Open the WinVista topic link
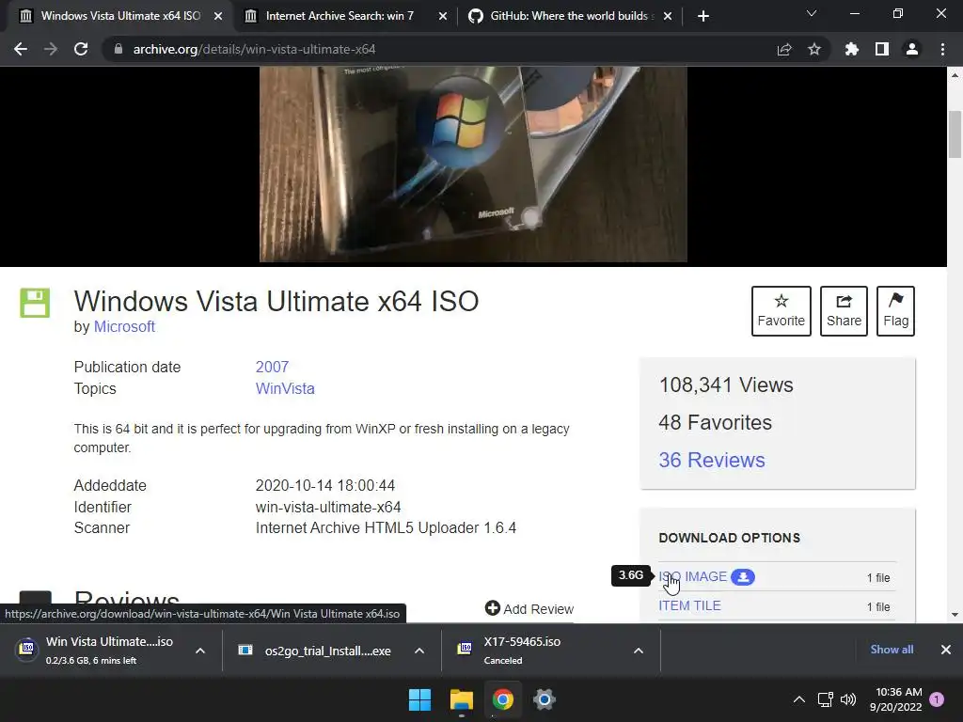 tap(285, 388)
